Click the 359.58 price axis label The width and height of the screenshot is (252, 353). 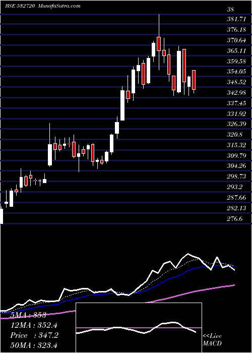click(x=236, y=61)
